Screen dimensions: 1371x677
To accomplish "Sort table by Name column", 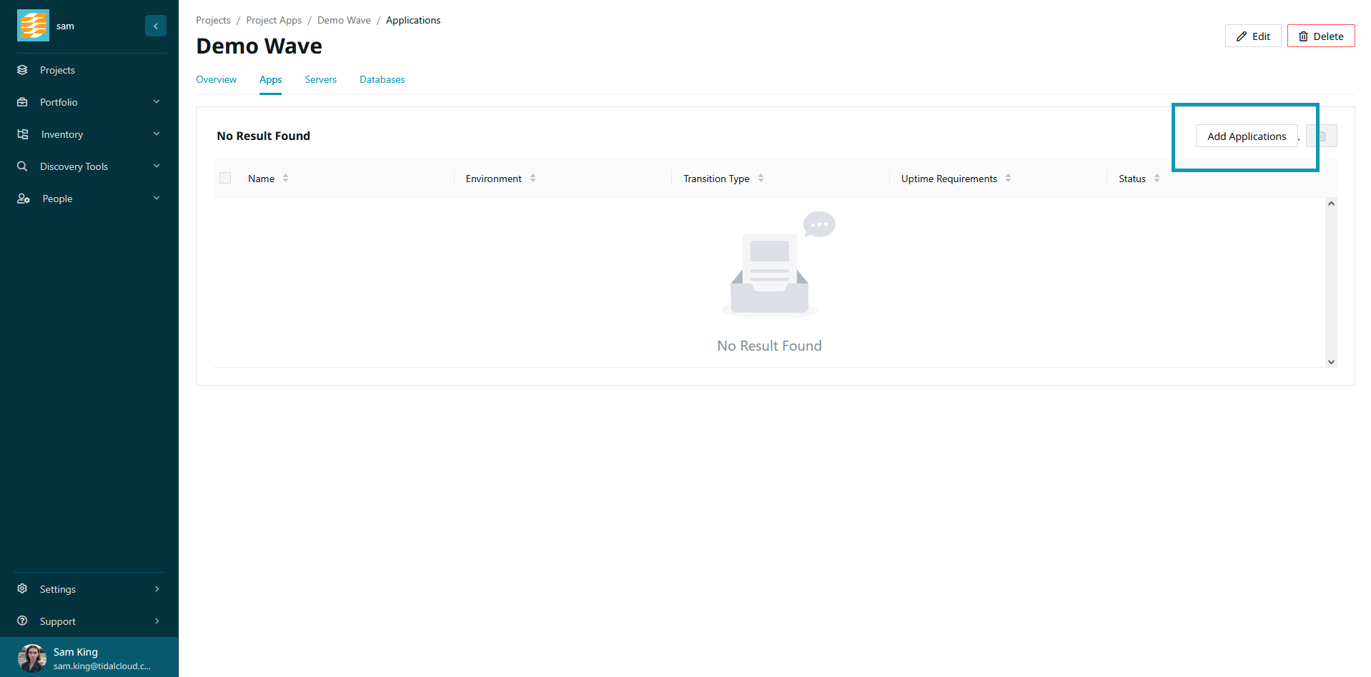I will (285, 179).
